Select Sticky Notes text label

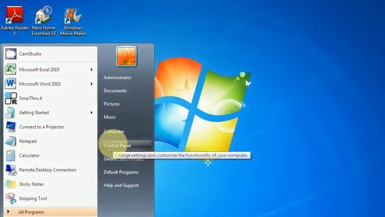tap(31, 184)
